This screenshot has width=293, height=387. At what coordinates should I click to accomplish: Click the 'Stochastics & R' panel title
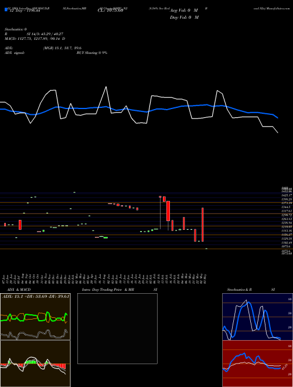coord(239,290)
